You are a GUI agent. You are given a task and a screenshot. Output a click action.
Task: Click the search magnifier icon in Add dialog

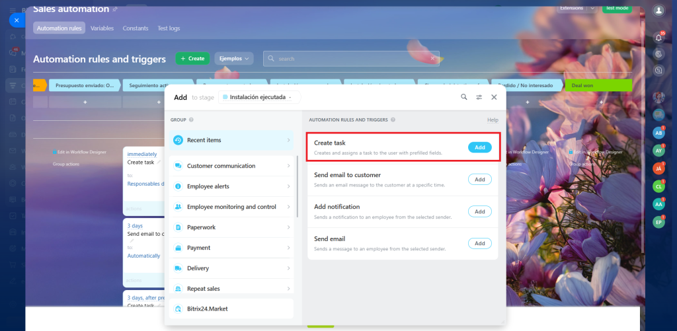coord(464,97)
